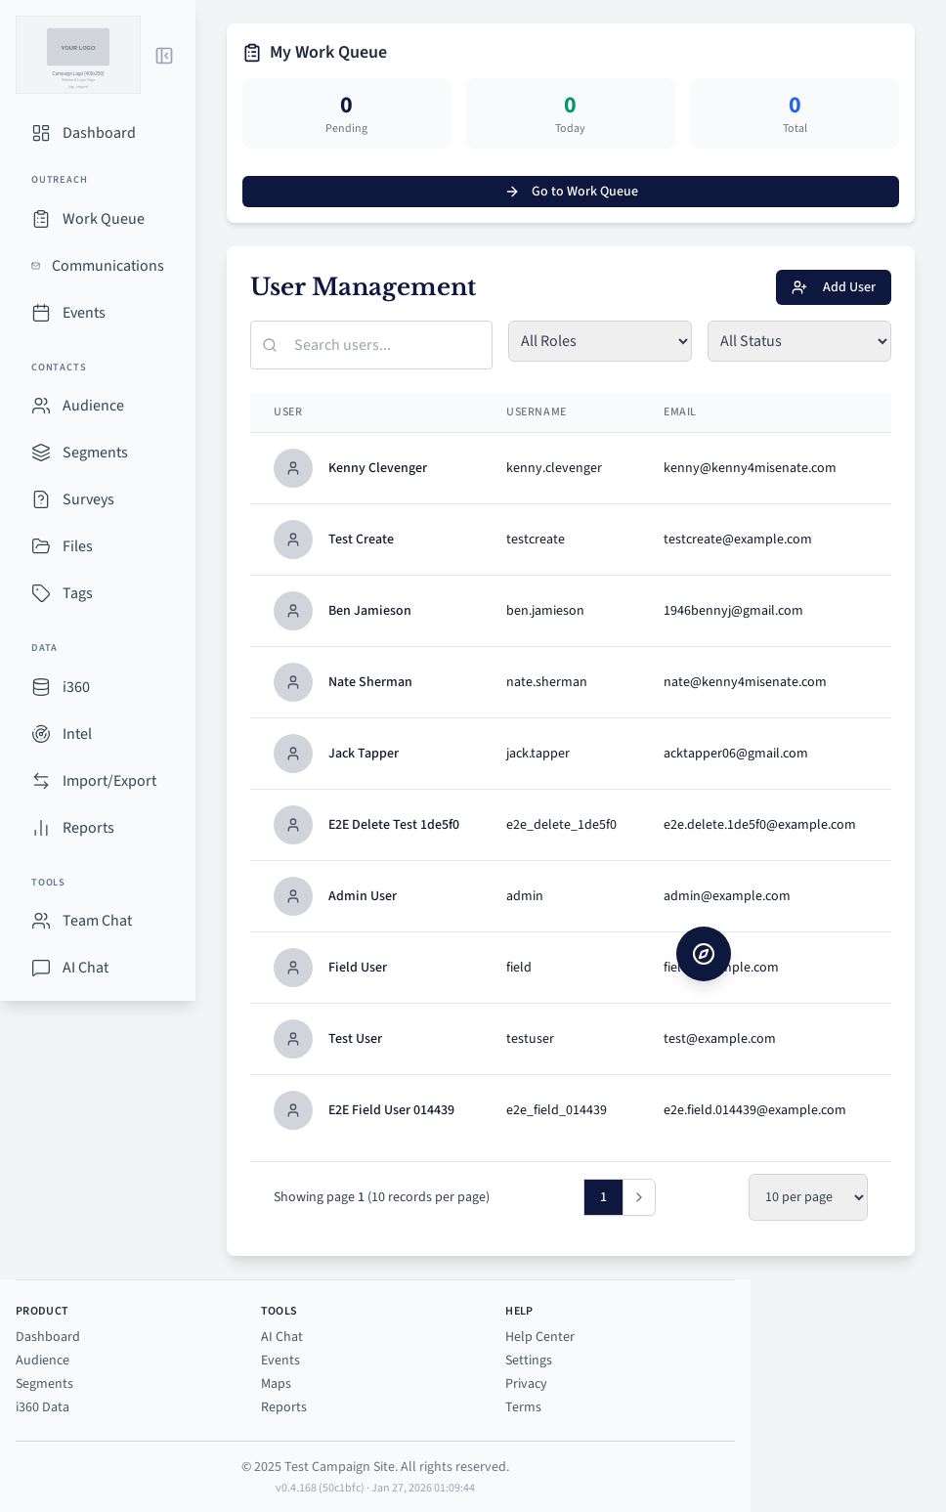The height and width of the screenshot is (1512, 946).
Task: Open i360 data in the sidebar
Action: click(x=76, y=687)
